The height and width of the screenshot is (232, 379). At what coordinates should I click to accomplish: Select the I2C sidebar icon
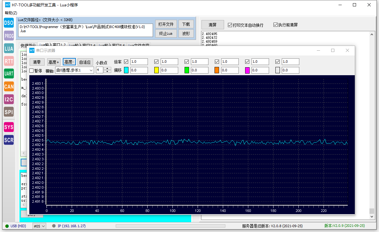[x=9, y=99]
